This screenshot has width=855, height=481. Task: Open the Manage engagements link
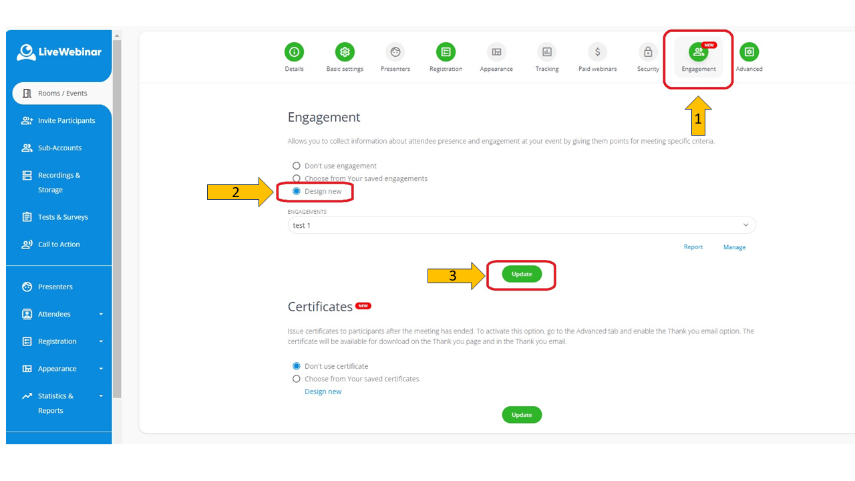pyautogui.click(x=734, y=247)
